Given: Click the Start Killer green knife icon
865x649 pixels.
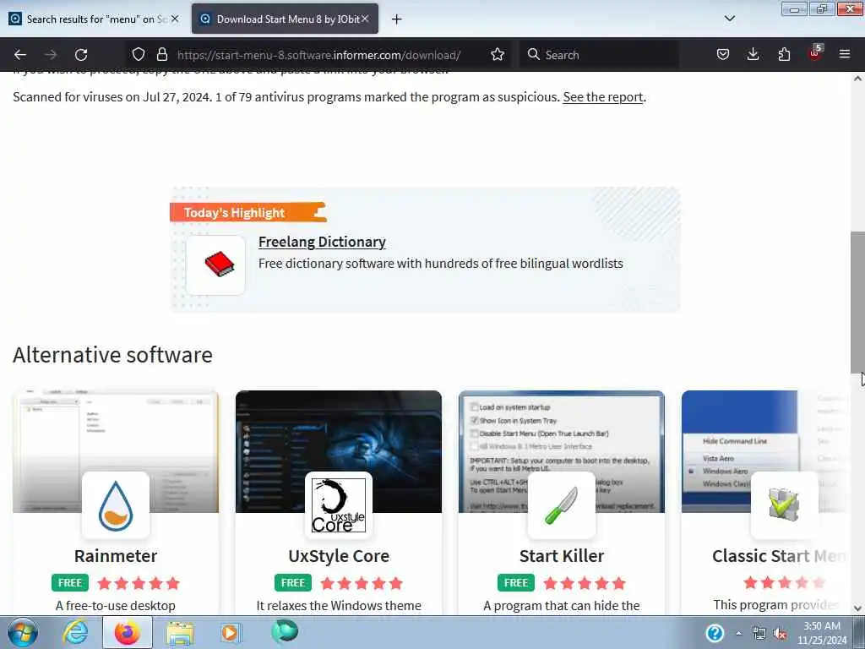Looking at the screenshot, I should point(562,505).
